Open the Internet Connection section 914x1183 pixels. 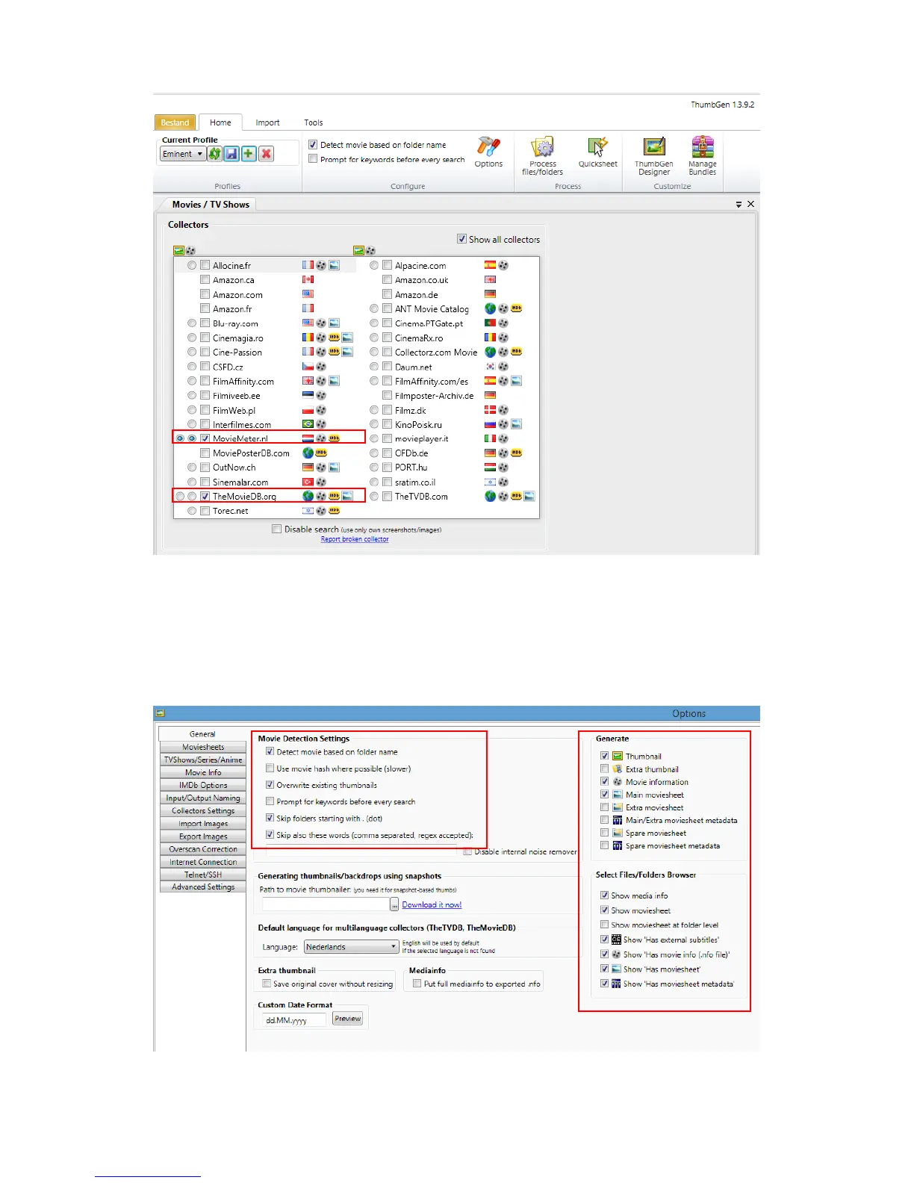tap(203, 862)
